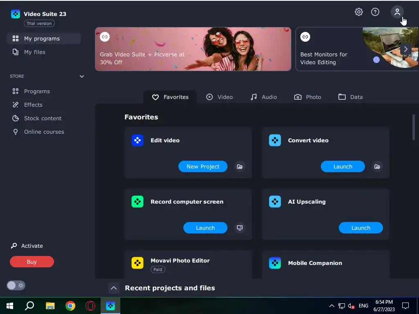Select My programs in sidebar
This screenshot has height=314, width=419.
(43, 38)
